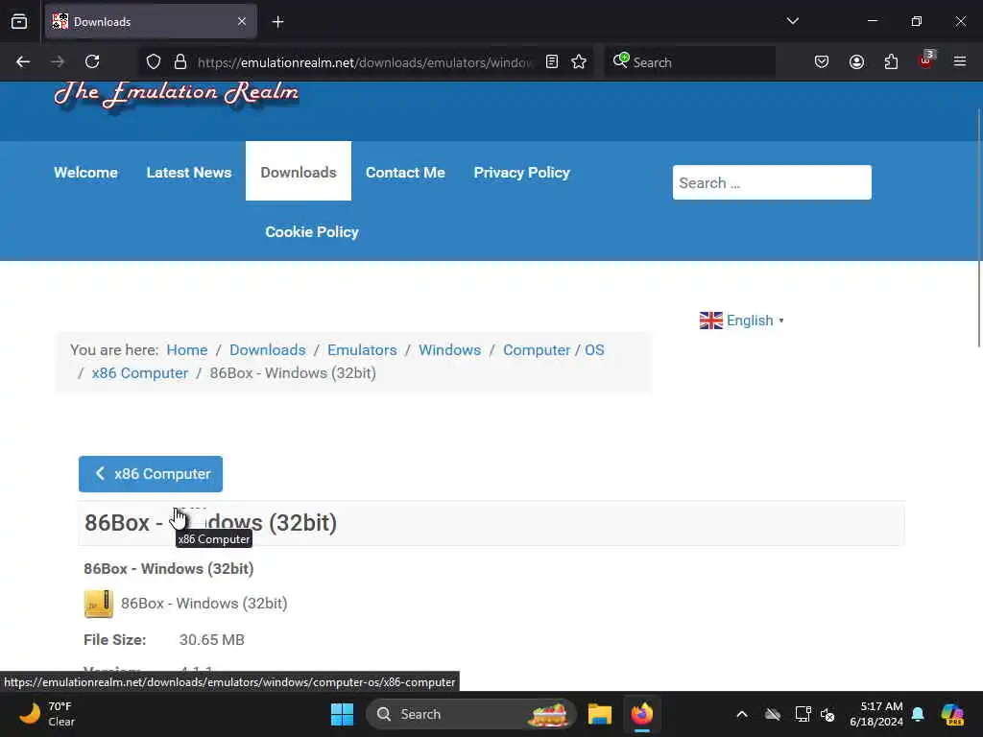Click the taskbar Search box

click(x=470, y=714)
